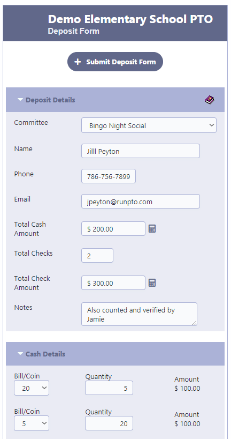This screenshot has width=231, height=439.
Task: Grab the Notes textarea resize handle
Action: [195, 323]
